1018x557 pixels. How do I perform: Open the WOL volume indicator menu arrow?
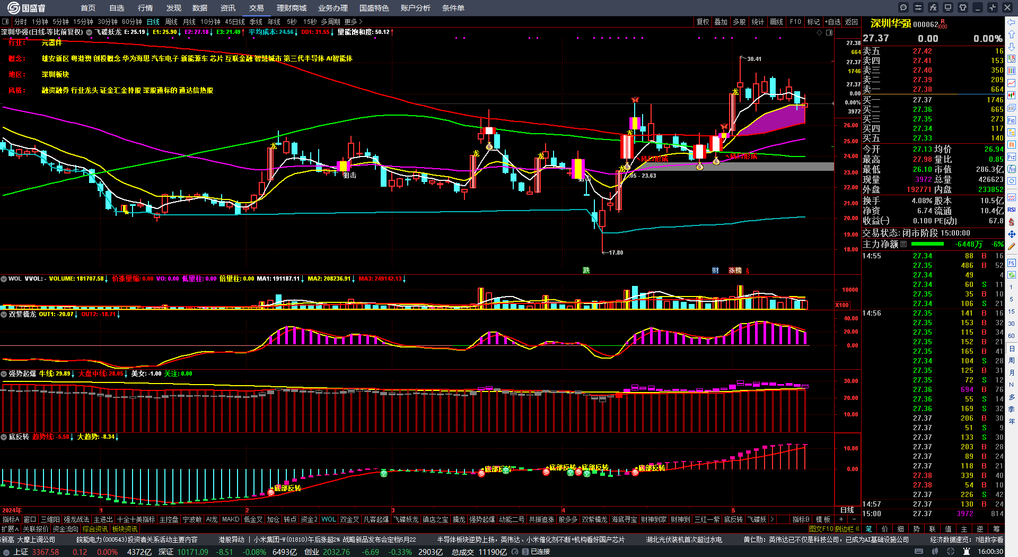pos(4,278)
